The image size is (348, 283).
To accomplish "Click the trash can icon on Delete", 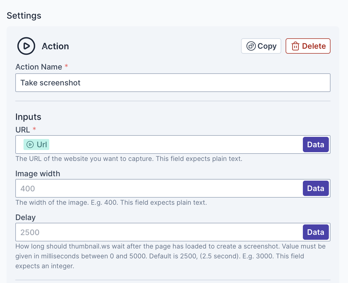I will (295, 46).
